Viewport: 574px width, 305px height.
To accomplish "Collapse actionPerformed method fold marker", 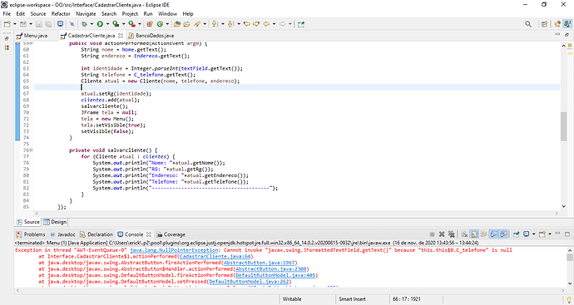I will 31,43.
